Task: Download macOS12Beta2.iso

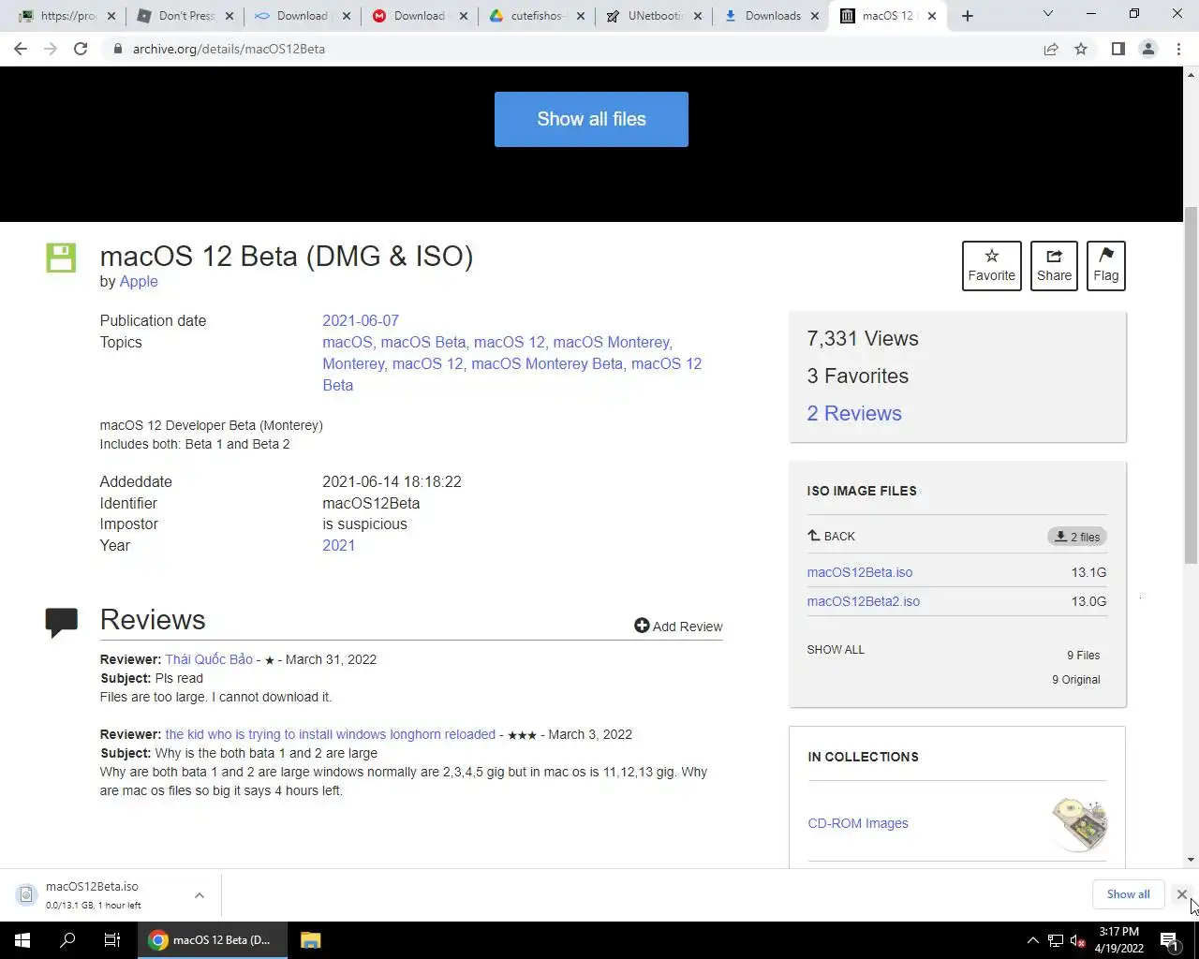Action: [864, 601]
